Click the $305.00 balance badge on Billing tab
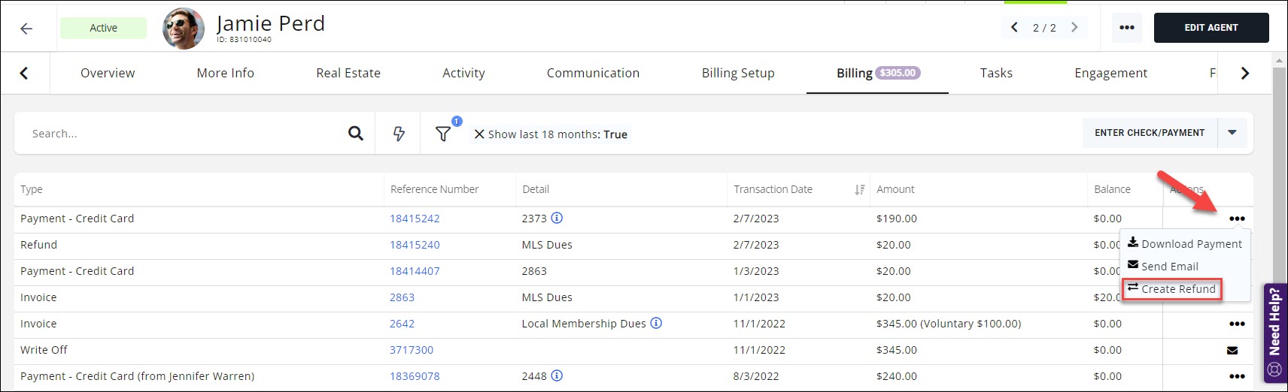The width and height of the screenshot is (1288, 392). pos(898,73)
